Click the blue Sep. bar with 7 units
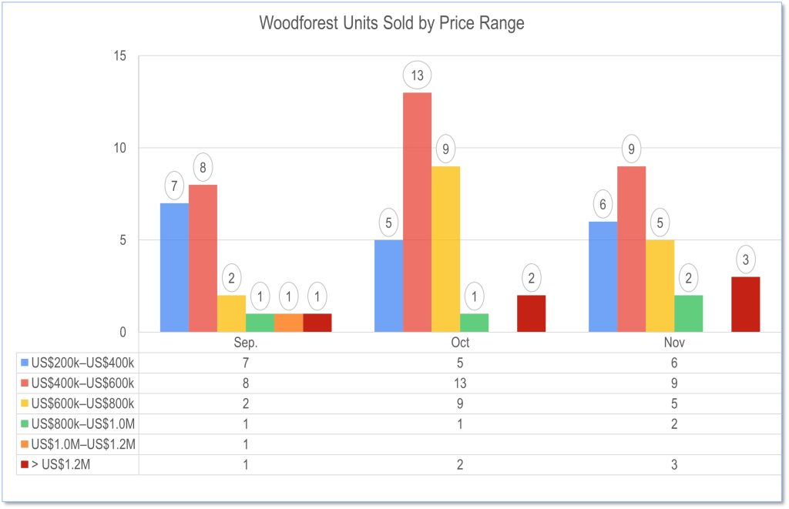The height and width of the screenshot is (509, 789). 174,267
